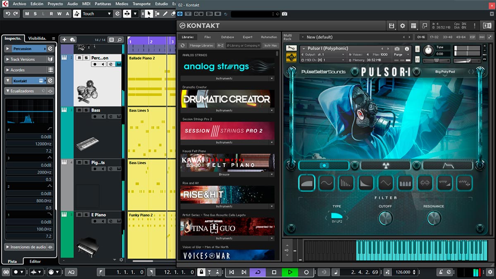
Task: Click the Manage Libraries button
Action: [x=201, y=45]
